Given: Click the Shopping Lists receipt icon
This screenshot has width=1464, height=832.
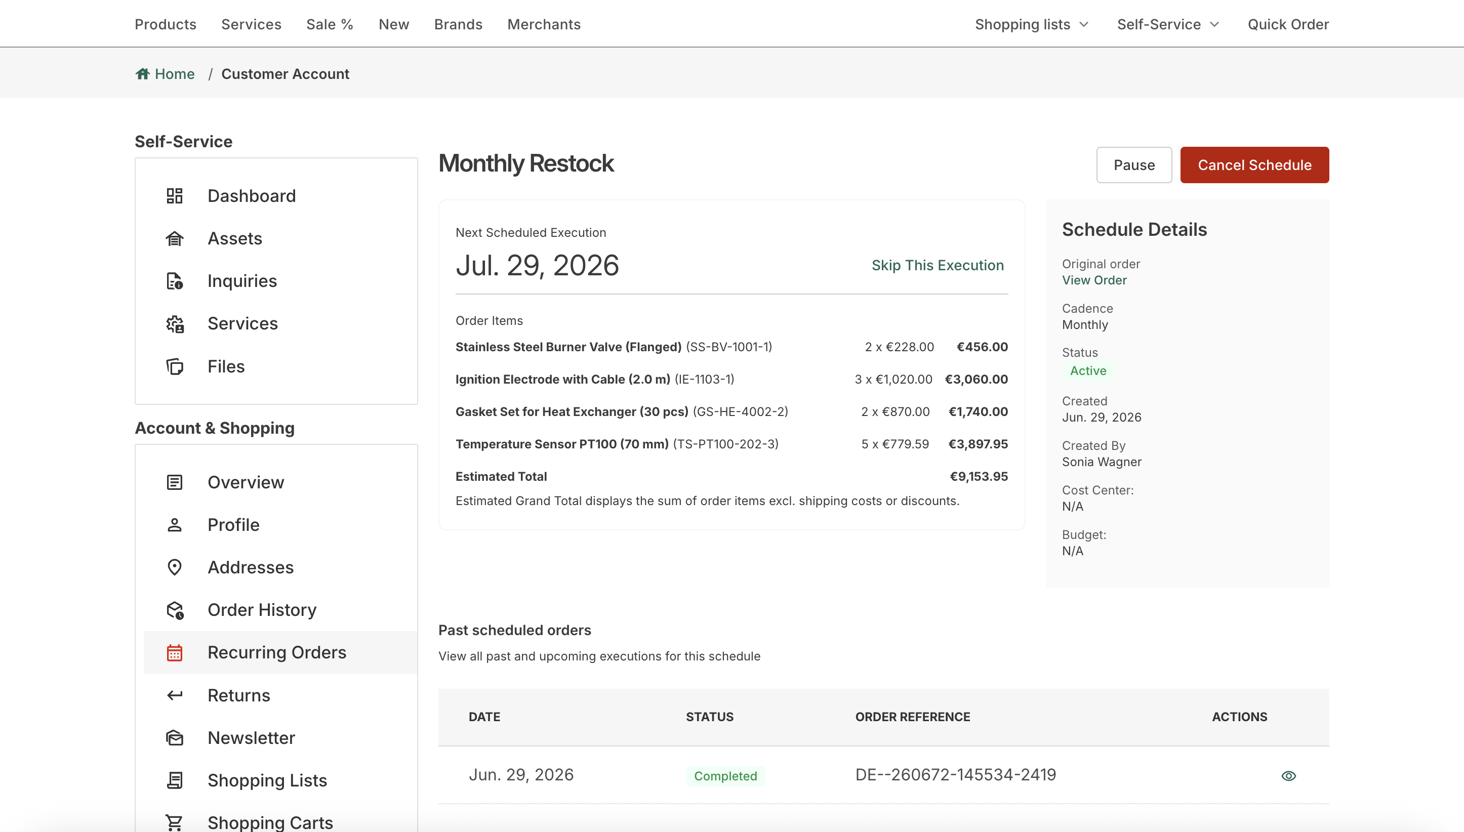Looking at the screenshot, I should (174, 780).
